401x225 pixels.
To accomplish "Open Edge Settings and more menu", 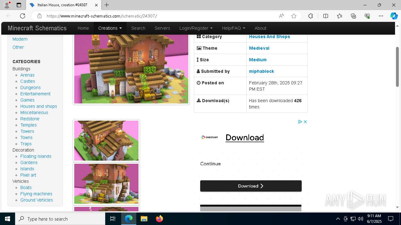I will click(x=381, y=16).
